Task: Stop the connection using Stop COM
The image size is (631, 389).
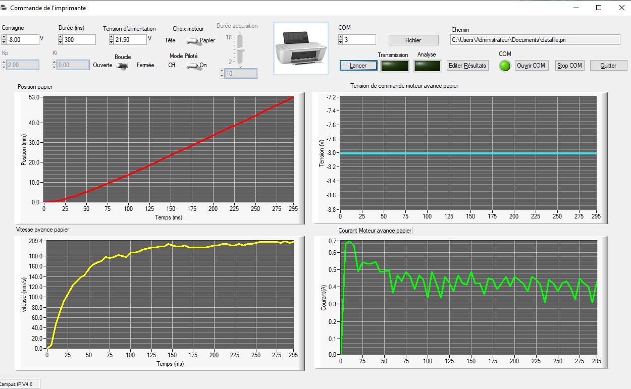Action: click(x=569, y=66)
